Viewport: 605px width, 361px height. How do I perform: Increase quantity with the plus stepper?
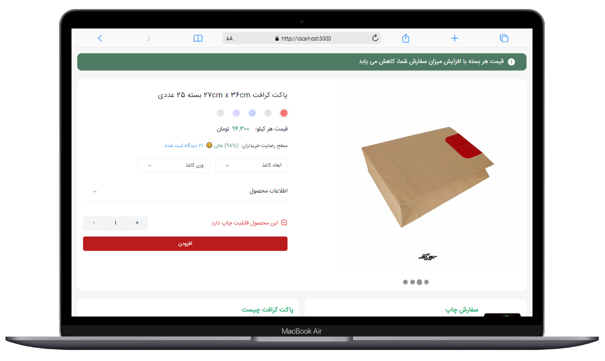(137, 223)
